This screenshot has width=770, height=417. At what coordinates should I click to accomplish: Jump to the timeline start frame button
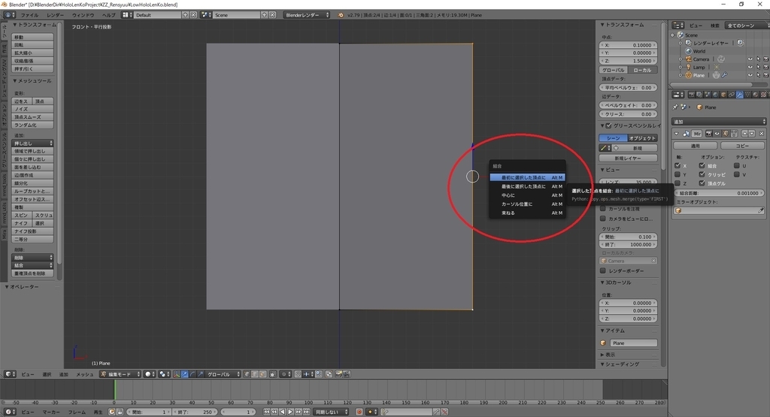click(x=266, y=412)
